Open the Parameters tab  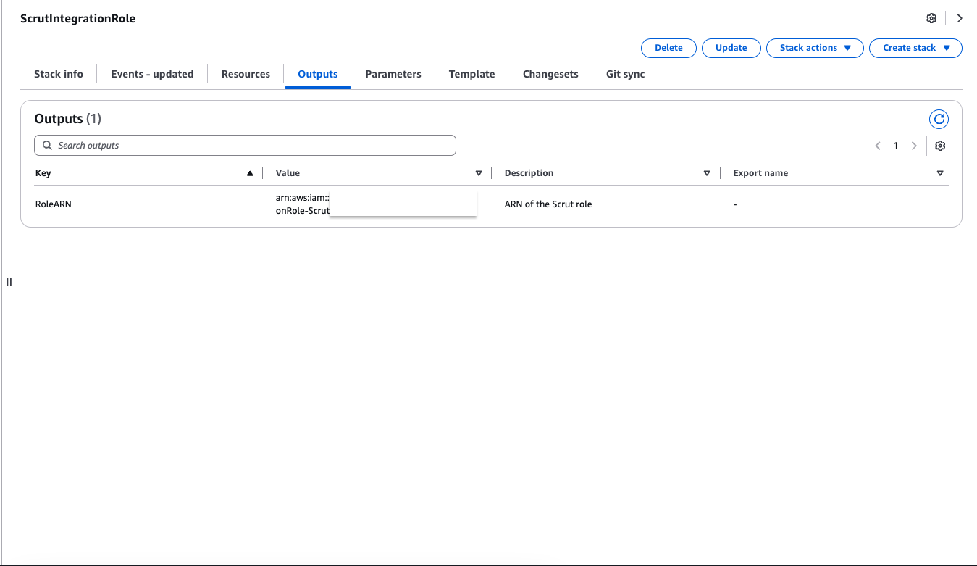(x=393, y=74)
